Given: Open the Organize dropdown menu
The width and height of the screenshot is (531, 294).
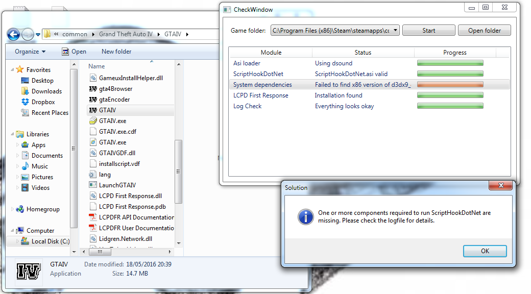Looking at the screenshot, I should pyautogui.click(x=30, y=52).
